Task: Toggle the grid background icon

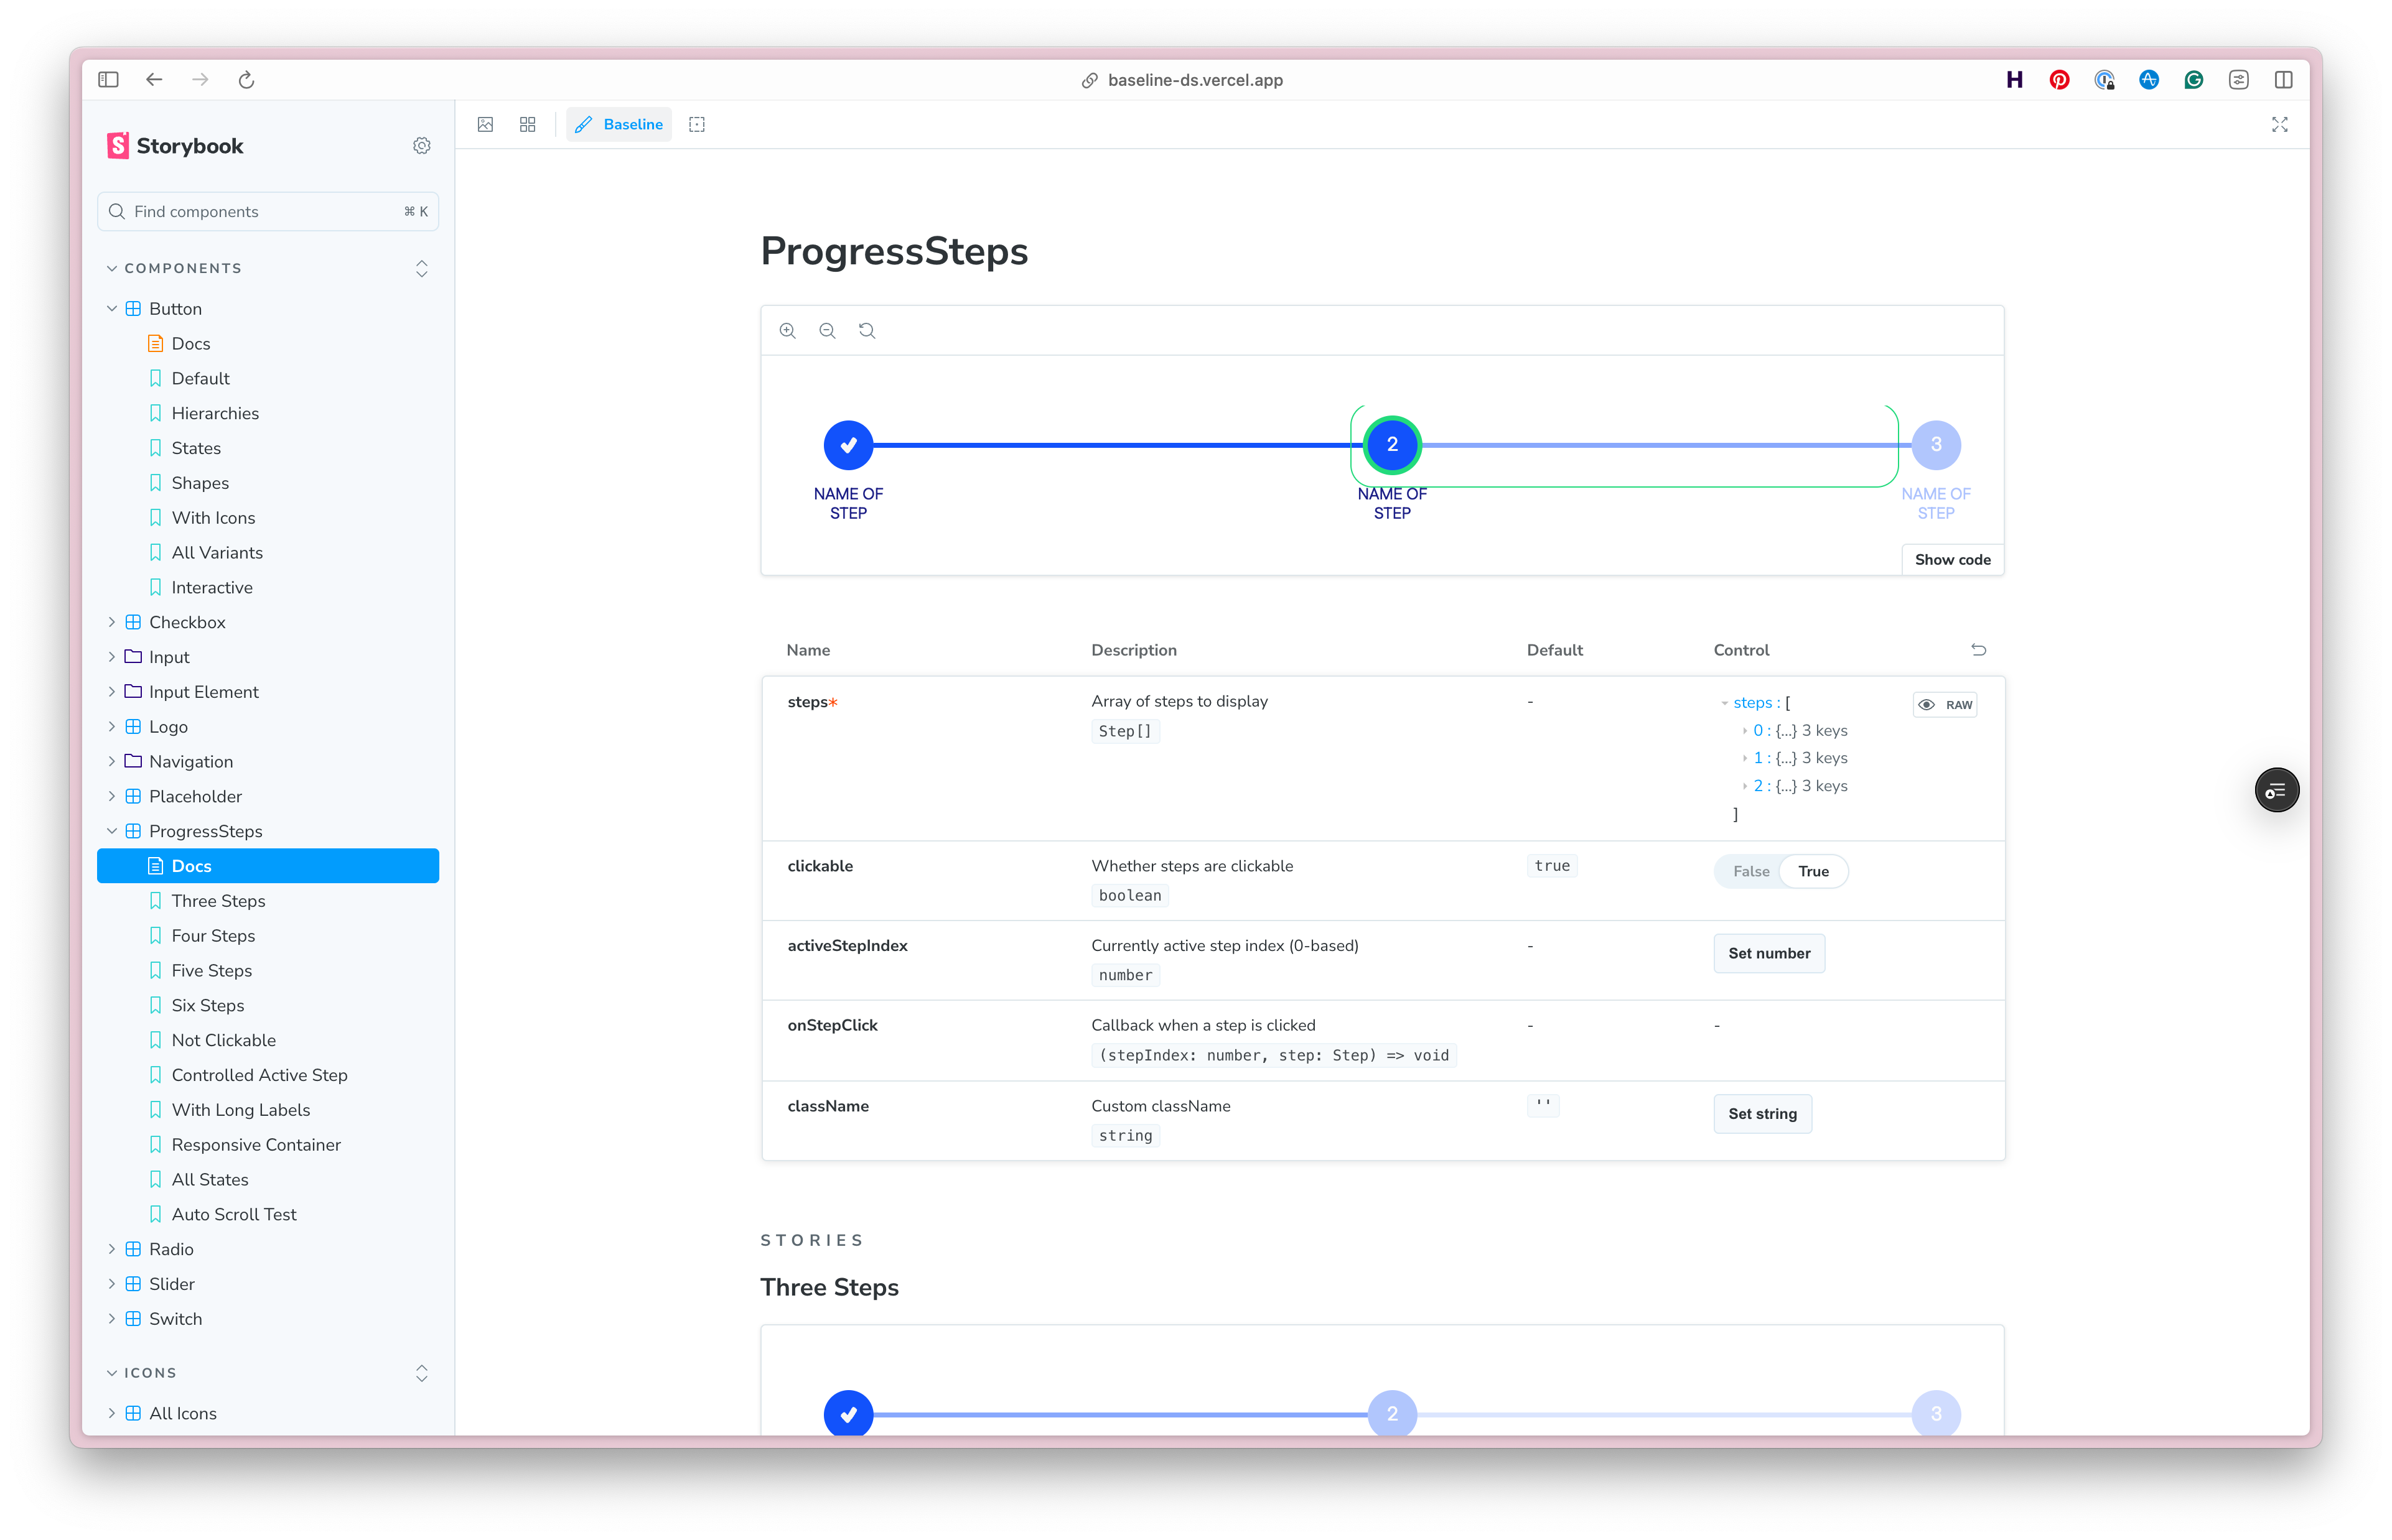Action: 527,125
